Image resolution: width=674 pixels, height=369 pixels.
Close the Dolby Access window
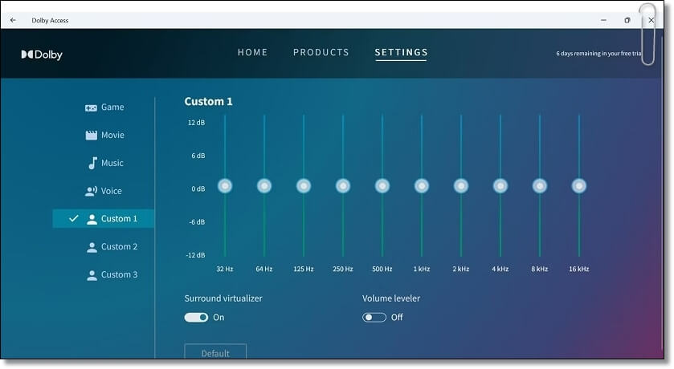[x=652, y=20]
